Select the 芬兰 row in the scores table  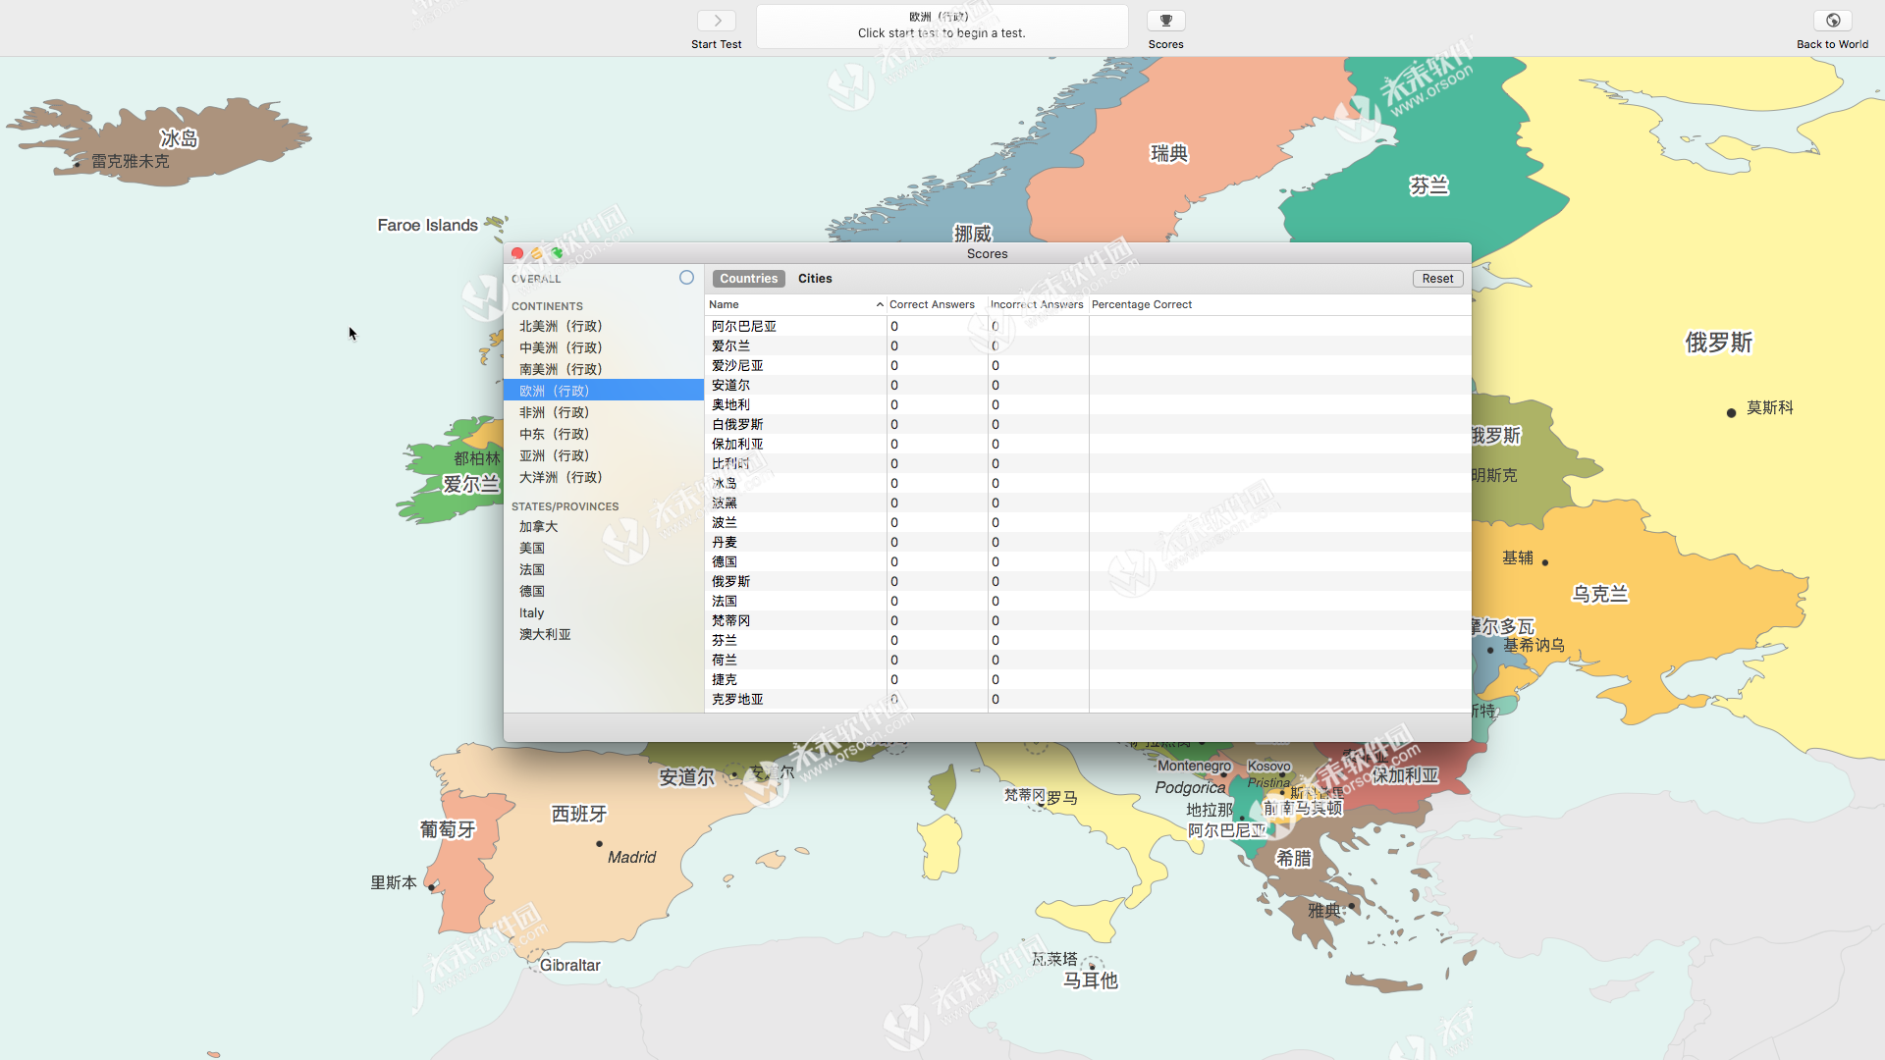(x=1088, y=640)
